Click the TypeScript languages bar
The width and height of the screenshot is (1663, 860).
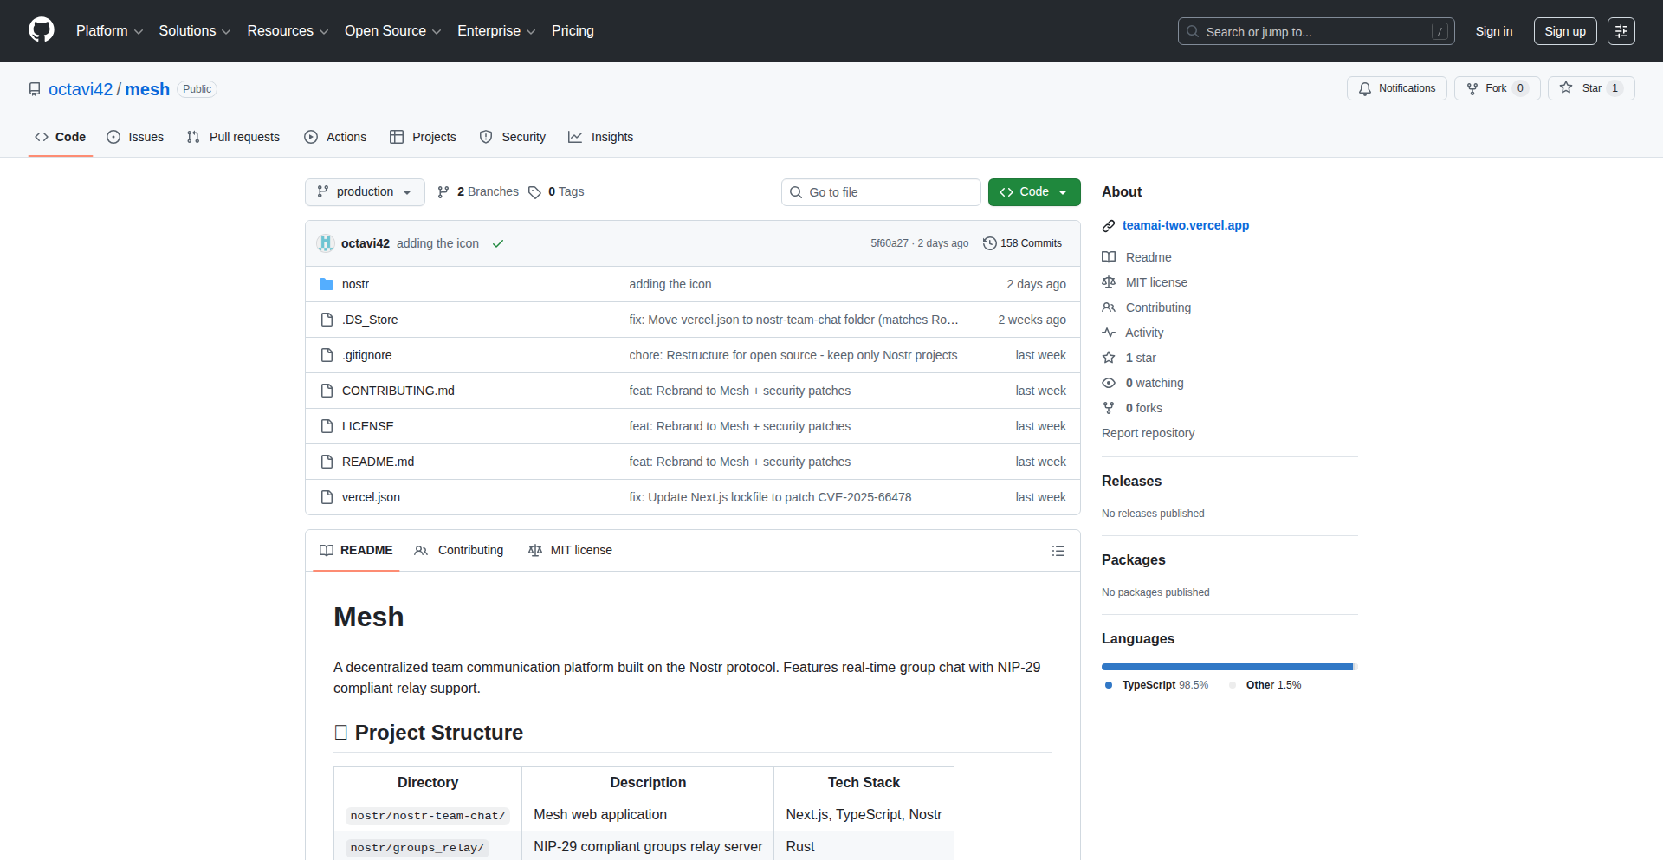(x=1226, y=667)
